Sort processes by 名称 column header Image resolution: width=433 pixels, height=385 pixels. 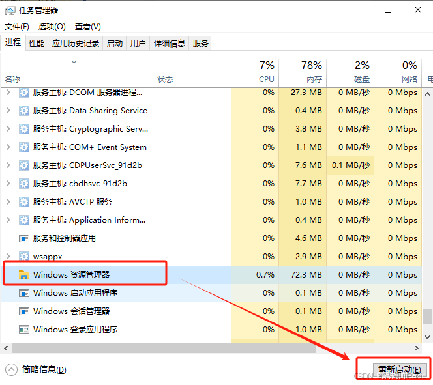pos(77,74)
